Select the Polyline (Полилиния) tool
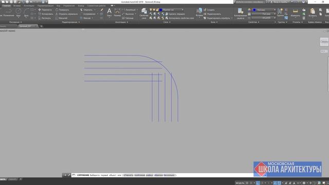This screenshot has width=329, height=185. (x=9, y=12)
